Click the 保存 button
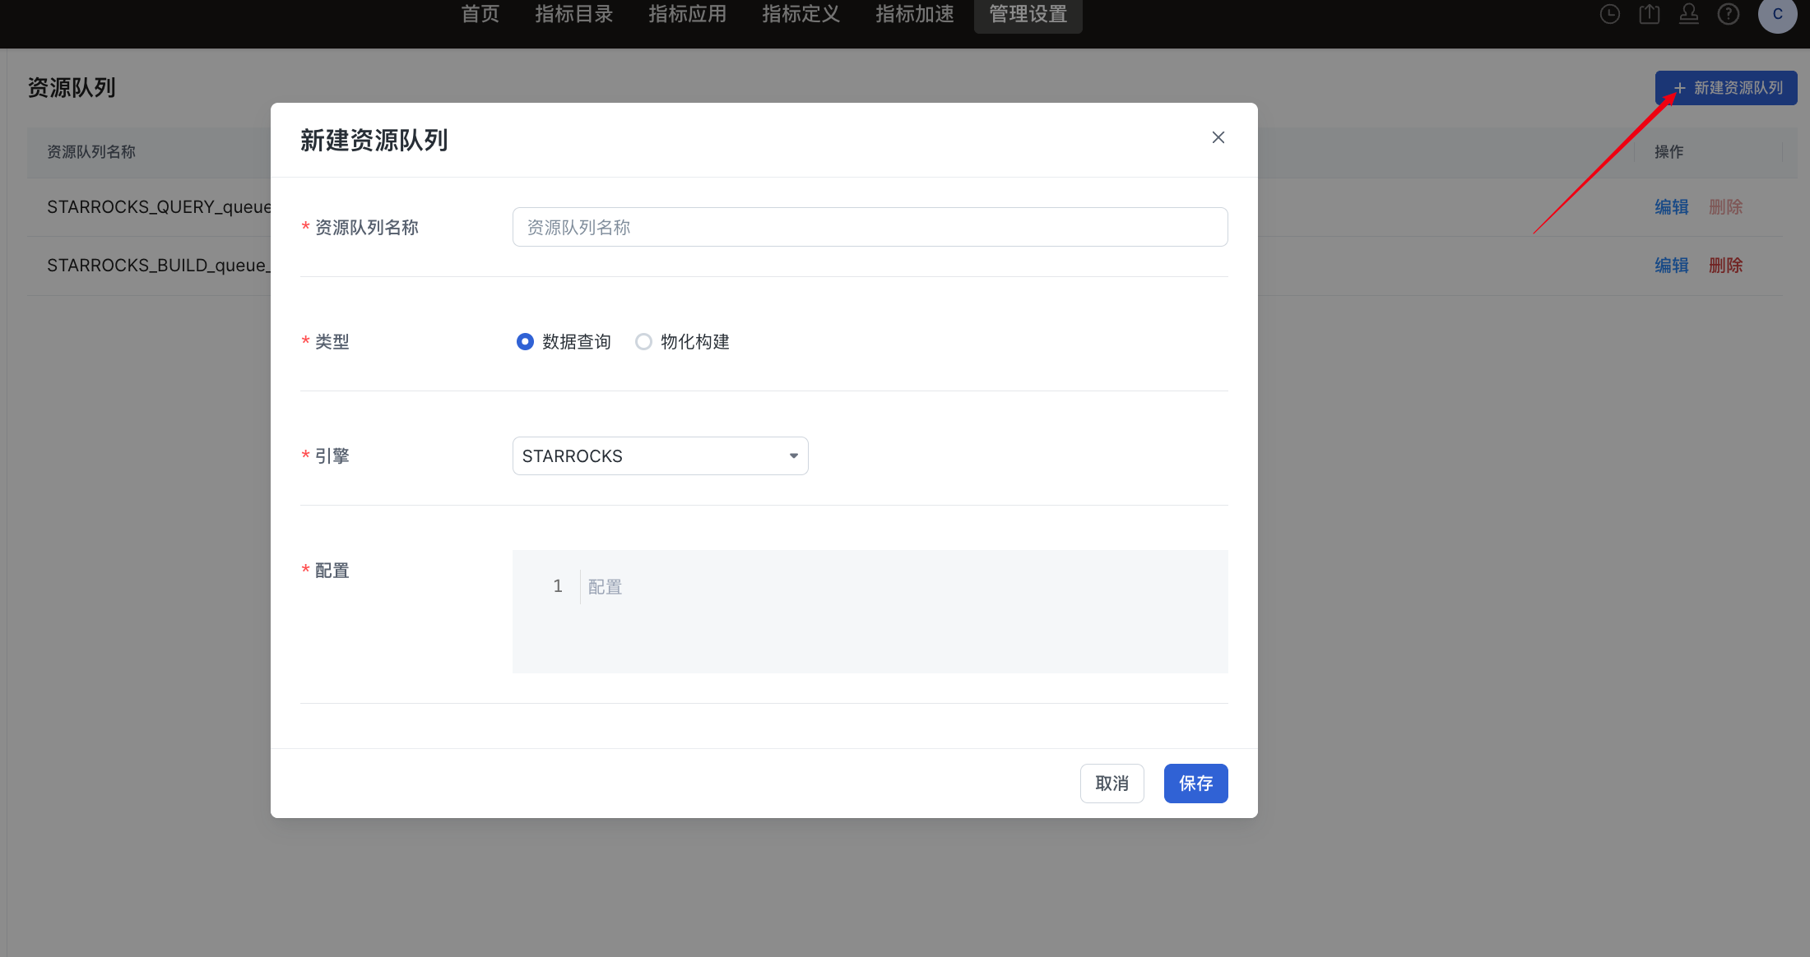Viewport: 1810px width, 957px height. click(1195, 783)
